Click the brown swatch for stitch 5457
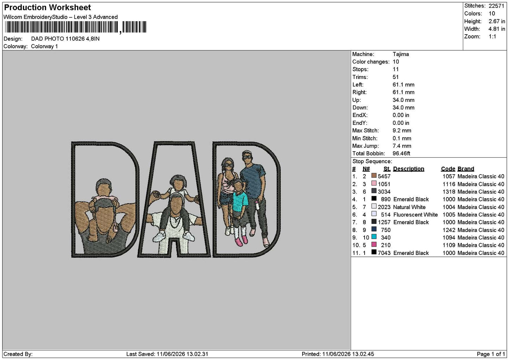 click(374, 176)
